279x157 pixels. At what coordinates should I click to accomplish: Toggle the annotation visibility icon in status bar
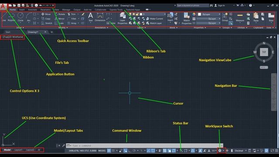tap(200, 150)
